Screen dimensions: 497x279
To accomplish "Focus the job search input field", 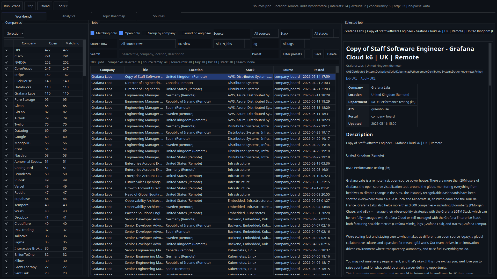I will pyautogui.click(x=184, y=54).
